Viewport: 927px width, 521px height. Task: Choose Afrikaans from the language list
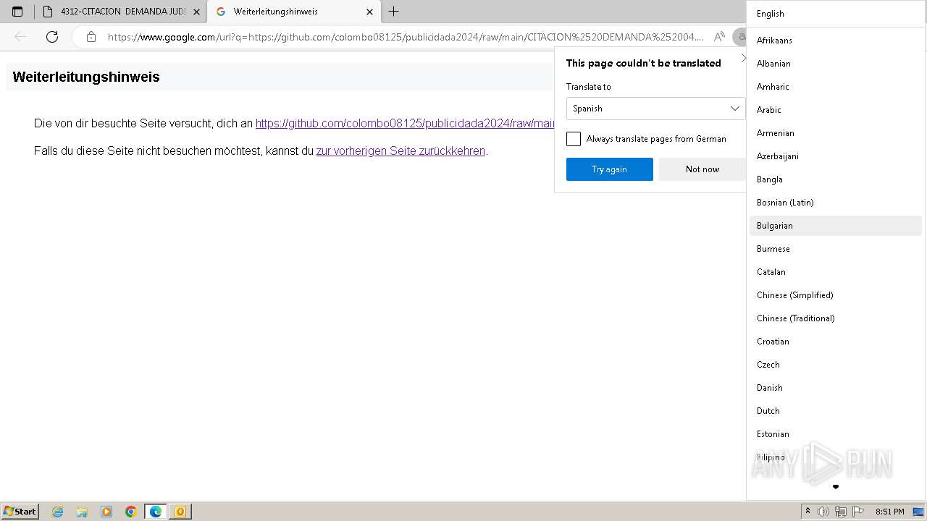(x=836, y=41)
